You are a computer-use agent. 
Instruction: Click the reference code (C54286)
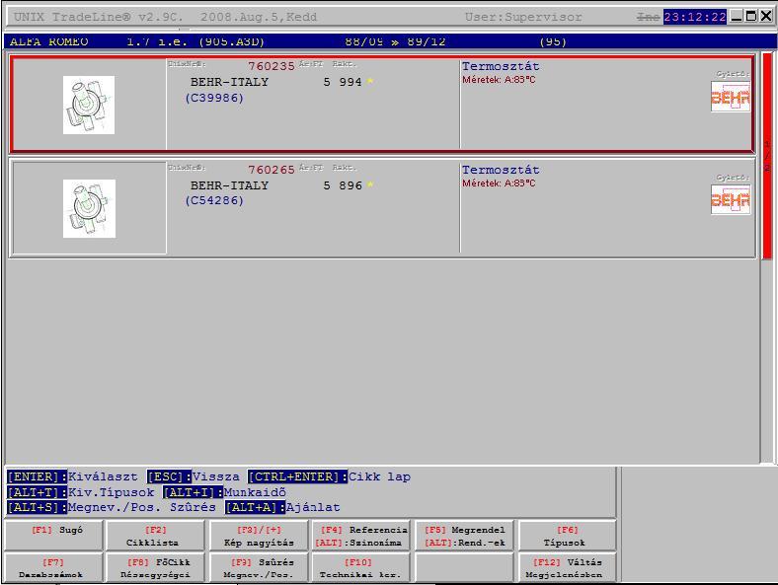point(214,200)
